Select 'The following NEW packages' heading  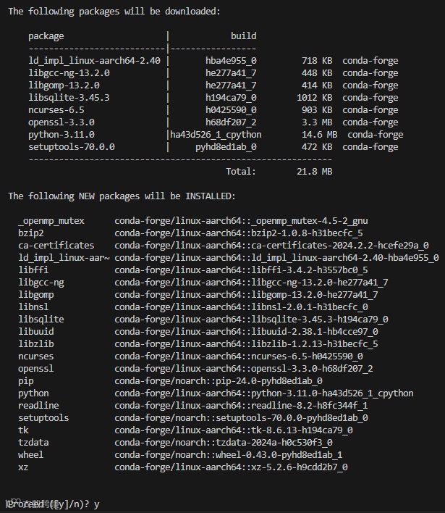(122, 196)
